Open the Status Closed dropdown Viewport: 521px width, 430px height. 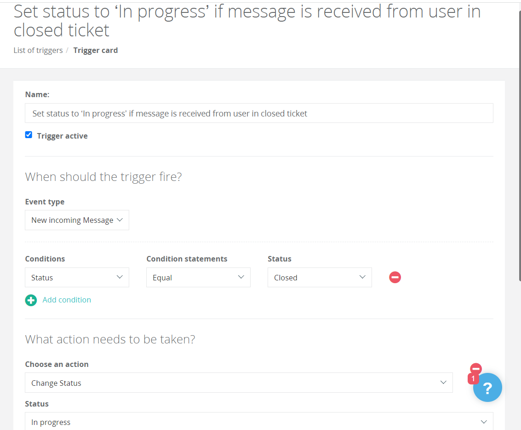pyautogui.click(x=320, y=277)
